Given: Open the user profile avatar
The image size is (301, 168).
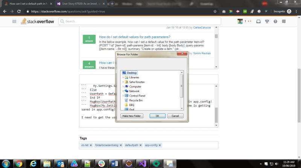Looking at the screenshot, I should 240,21.
